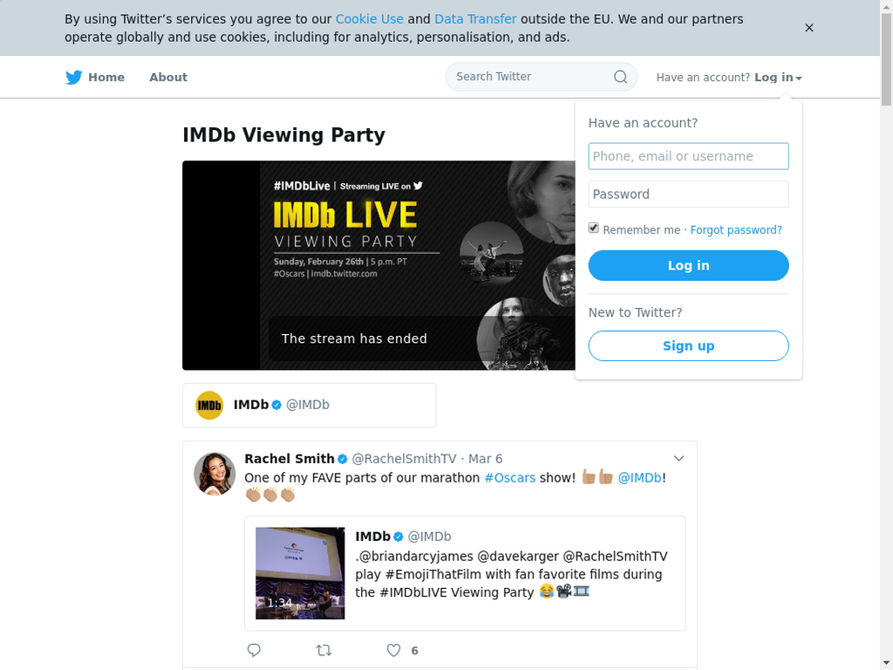The height and width of the screenshot is (670, 893).
Task: Open the About page
Action: [168, 78]
